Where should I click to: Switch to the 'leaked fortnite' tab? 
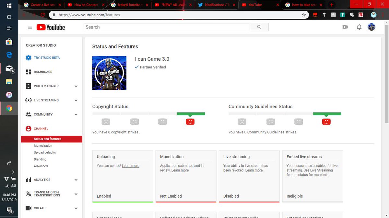pyautogui.click(x=129, y=5)
